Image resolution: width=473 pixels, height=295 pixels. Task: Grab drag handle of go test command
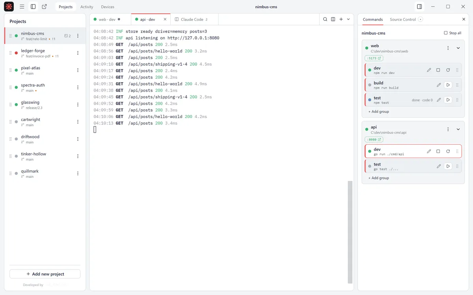[457, 166]
